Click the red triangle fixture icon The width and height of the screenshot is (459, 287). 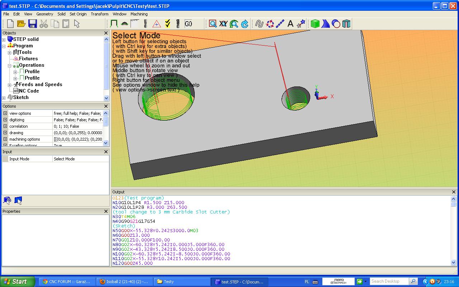[x=156, y=24]
